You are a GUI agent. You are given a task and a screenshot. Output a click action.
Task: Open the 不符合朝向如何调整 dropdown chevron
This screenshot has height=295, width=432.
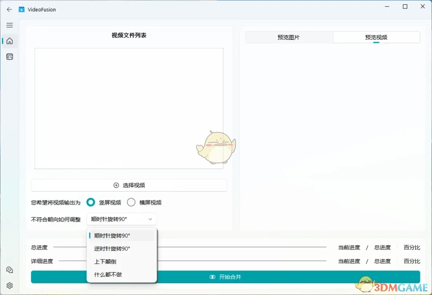click(150, 219)
